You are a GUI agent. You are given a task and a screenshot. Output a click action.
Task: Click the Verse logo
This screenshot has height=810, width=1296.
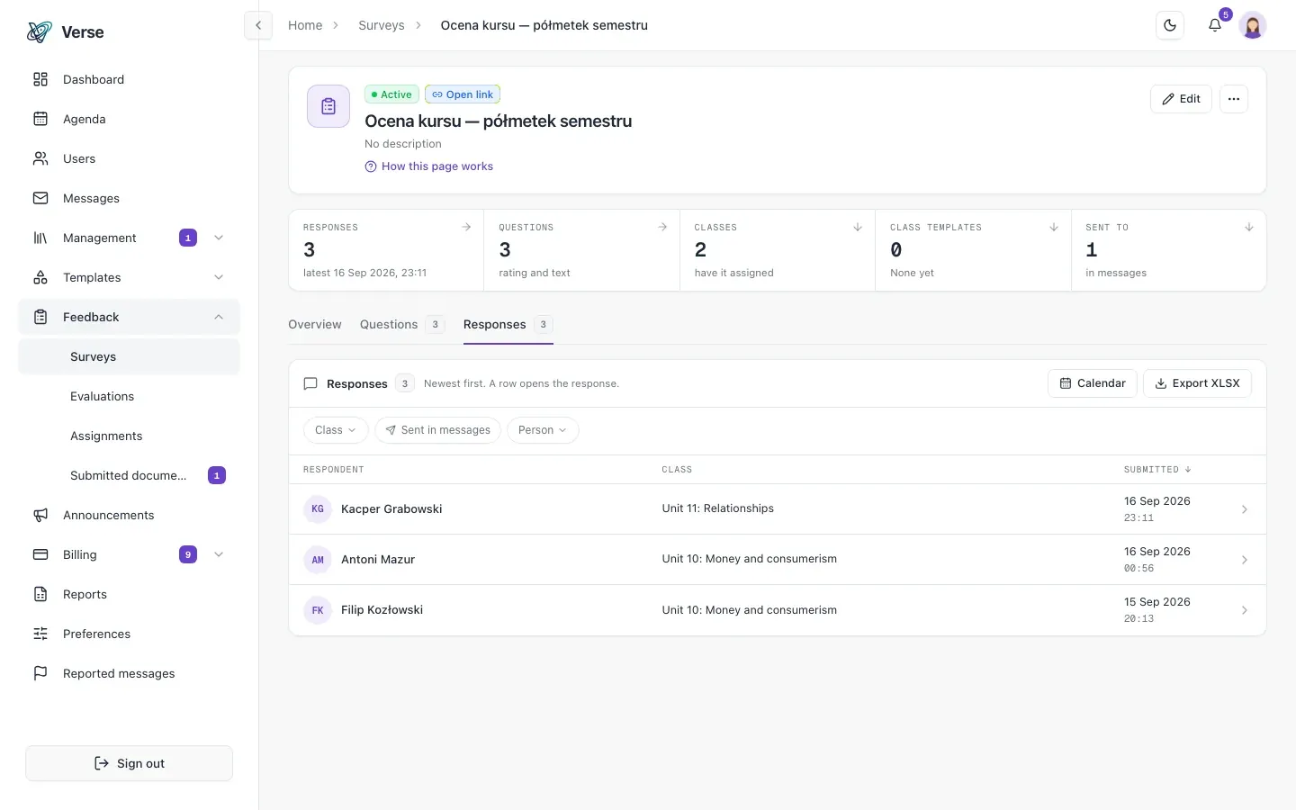[x=65, y=32]
